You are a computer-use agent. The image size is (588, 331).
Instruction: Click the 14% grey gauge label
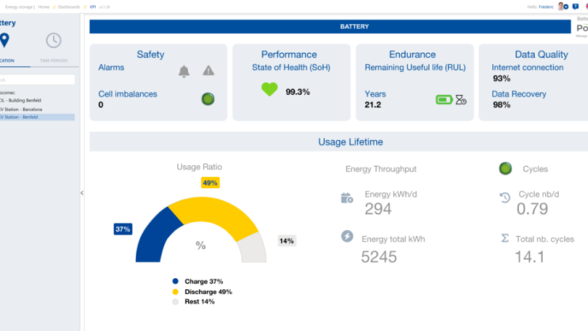tap(286, 241)
